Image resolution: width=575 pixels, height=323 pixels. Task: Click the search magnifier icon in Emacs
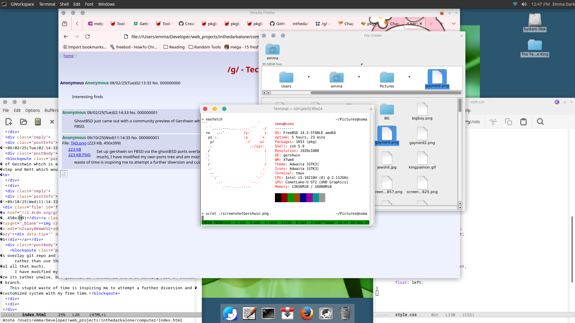[x=540, y=122]
